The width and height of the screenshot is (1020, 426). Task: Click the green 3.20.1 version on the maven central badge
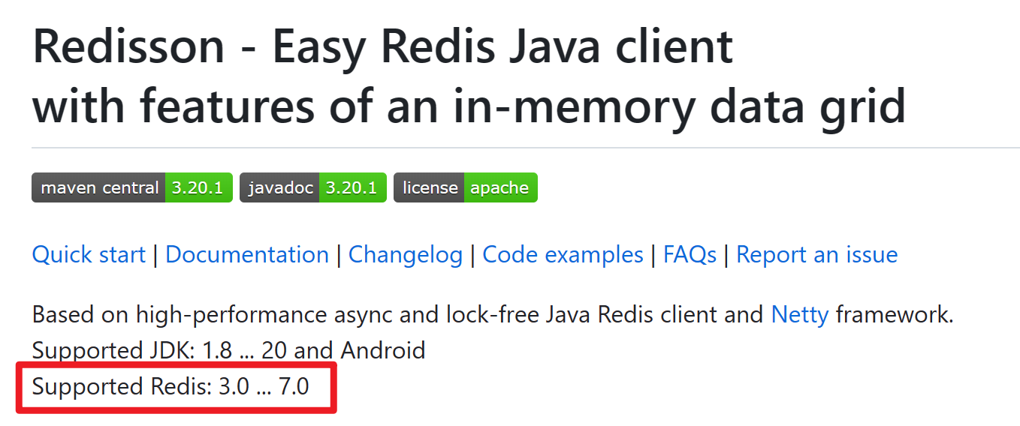pyautogui.click(x=198, y=187)
